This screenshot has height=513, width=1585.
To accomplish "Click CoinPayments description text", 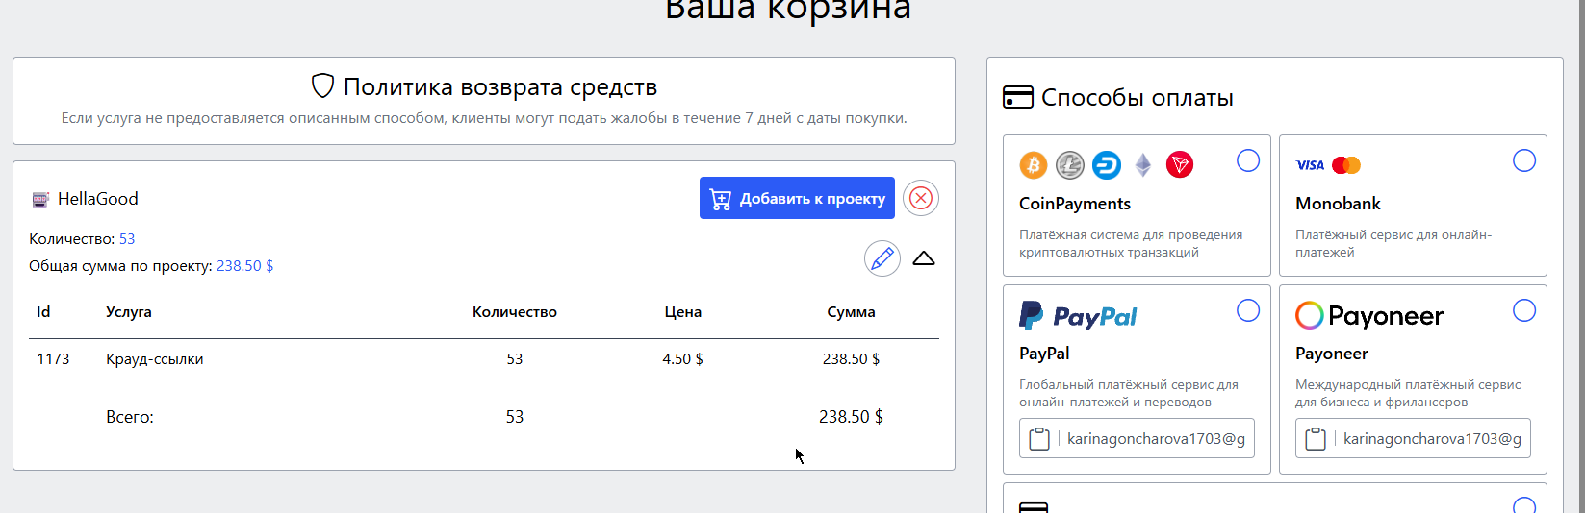I will click(x=1131, y=244).
